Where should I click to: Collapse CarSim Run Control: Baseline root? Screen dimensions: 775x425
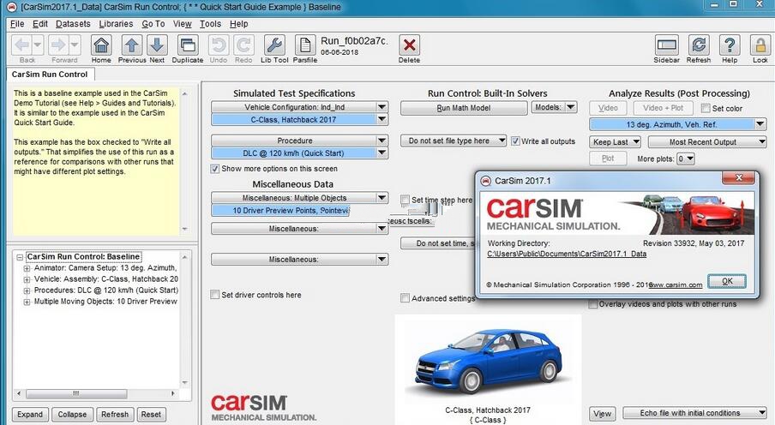coord(20,257)
